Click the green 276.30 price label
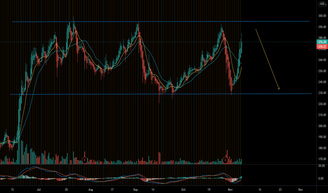This screenshot has width=328, height=193. [322, 42]
